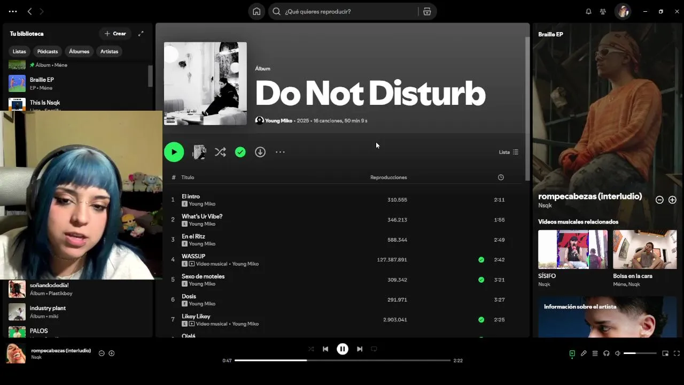Click the Crear button in library
684x385 pixels.
(x=115, y=34)
